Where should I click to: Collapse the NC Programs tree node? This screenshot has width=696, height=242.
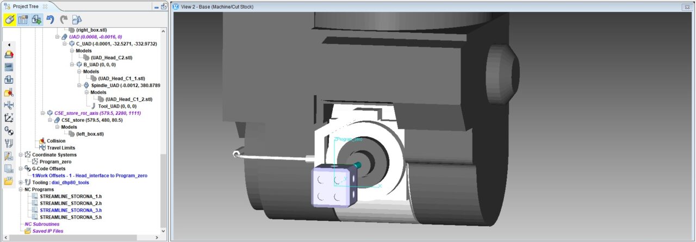point(21,190)
